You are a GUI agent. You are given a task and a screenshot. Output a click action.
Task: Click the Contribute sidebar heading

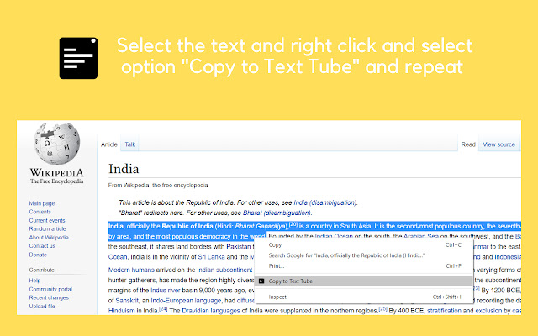(41, 270)
